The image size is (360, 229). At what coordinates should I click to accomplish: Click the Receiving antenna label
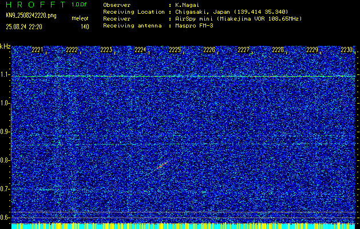(x=132, y=26)
